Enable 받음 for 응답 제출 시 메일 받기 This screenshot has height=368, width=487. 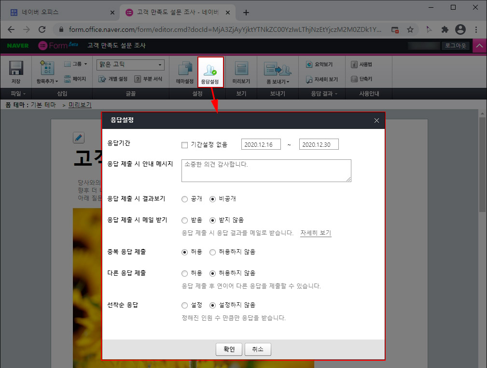point(184,220)
